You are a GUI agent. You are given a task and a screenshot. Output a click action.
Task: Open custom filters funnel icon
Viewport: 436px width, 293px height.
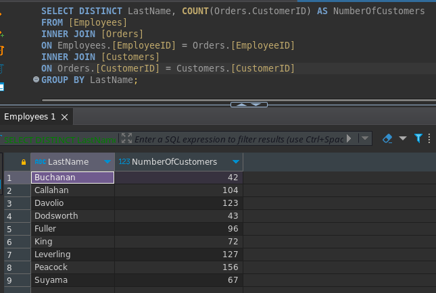tap(418, 138)
